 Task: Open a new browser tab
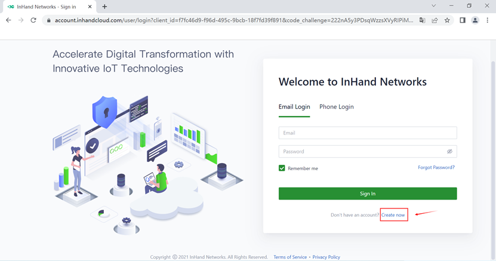pyautogui.click(x=104, y=7)
